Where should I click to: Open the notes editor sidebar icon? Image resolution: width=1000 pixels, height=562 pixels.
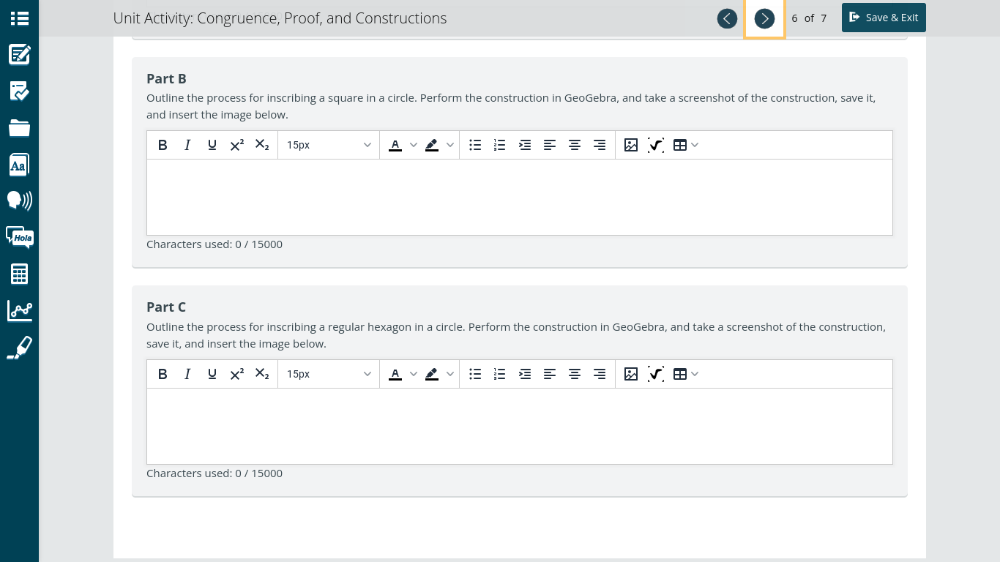[x=19, y=55]
